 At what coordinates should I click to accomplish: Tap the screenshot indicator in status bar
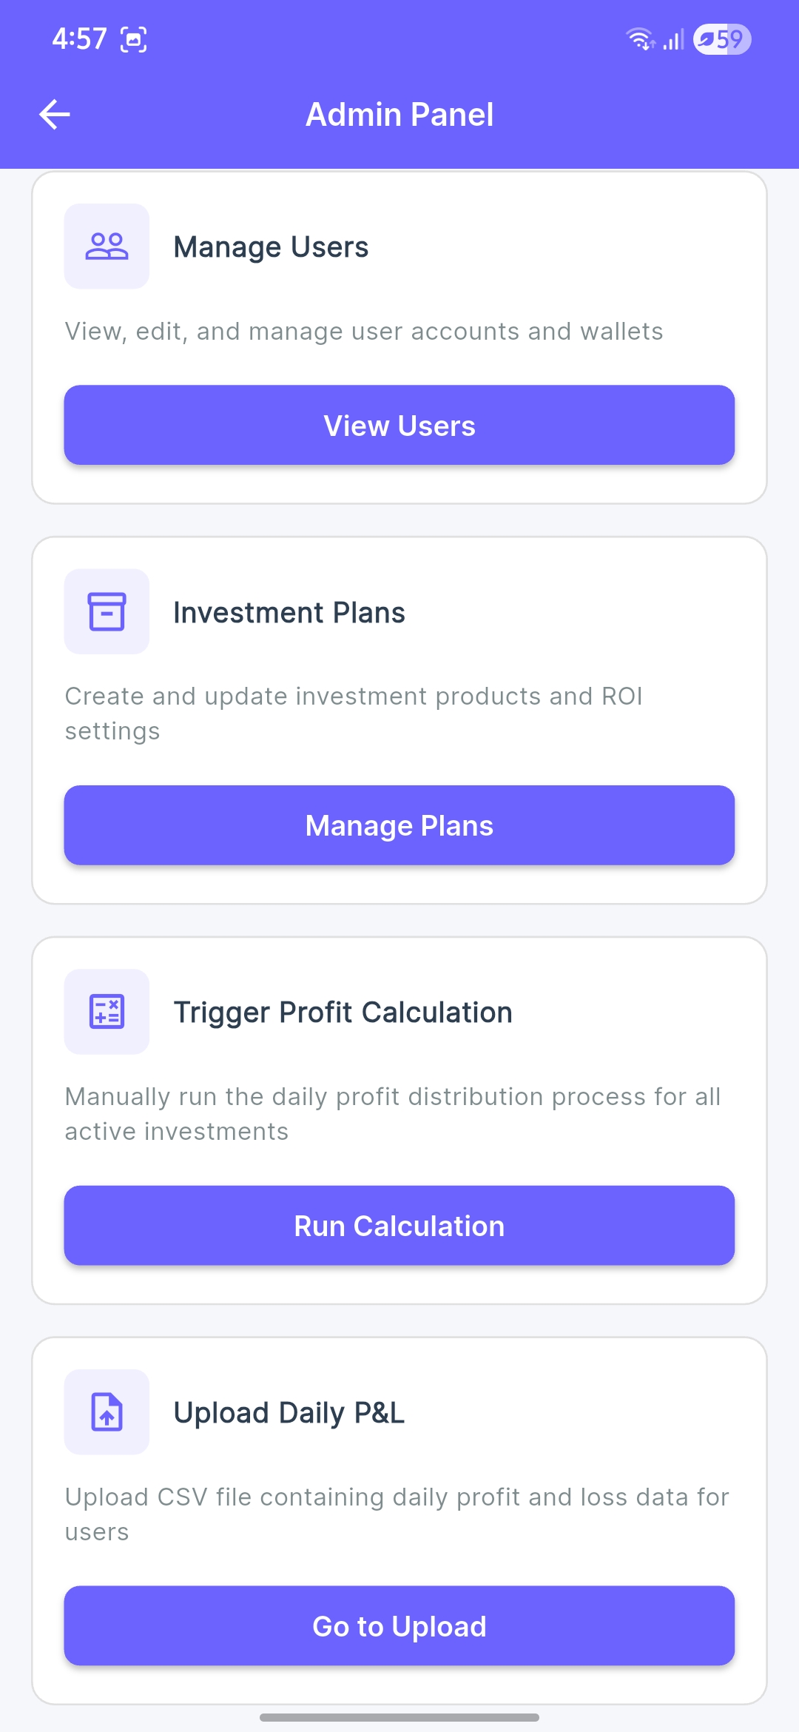[x=134, y=39]
